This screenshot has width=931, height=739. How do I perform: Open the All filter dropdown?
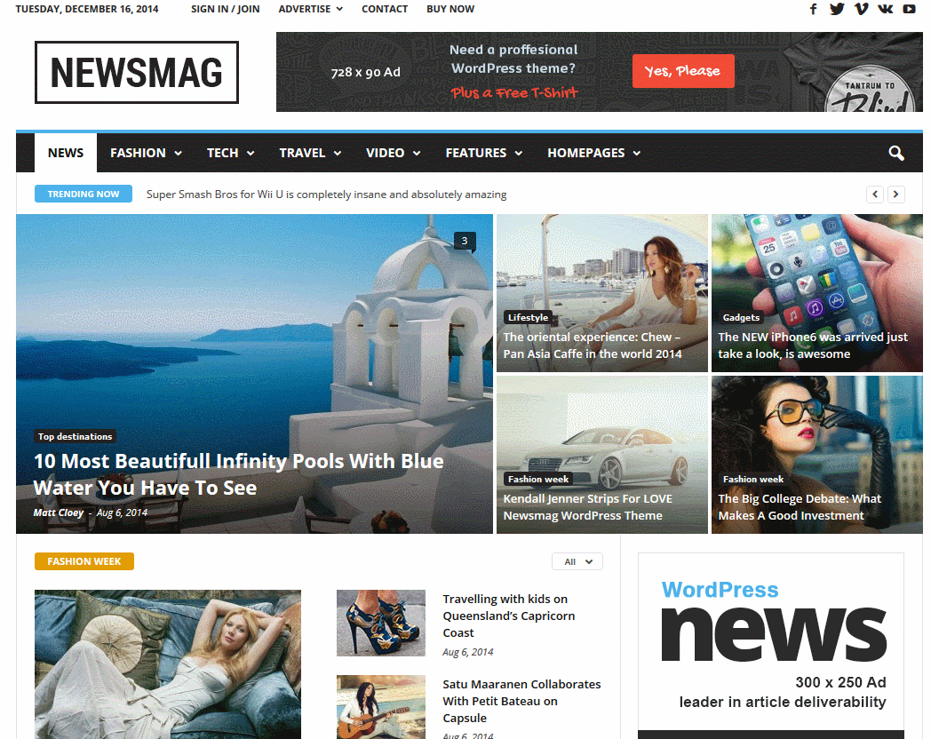click(577, 561)
